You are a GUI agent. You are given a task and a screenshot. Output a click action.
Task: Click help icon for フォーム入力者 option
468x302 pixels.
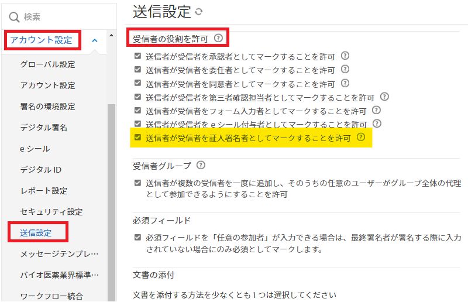(376, 110)
